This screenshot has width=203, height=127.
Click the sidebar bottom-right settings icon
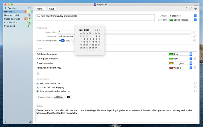click(30, 122)
